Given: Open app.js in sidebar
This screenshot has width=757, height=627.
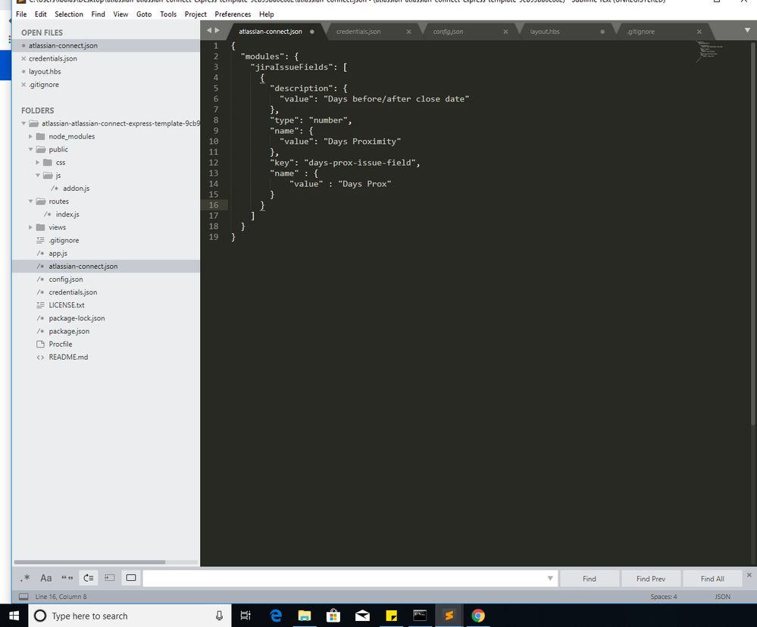Looking at the screenshot, I should pyautogui.click(x=58, y=253).
